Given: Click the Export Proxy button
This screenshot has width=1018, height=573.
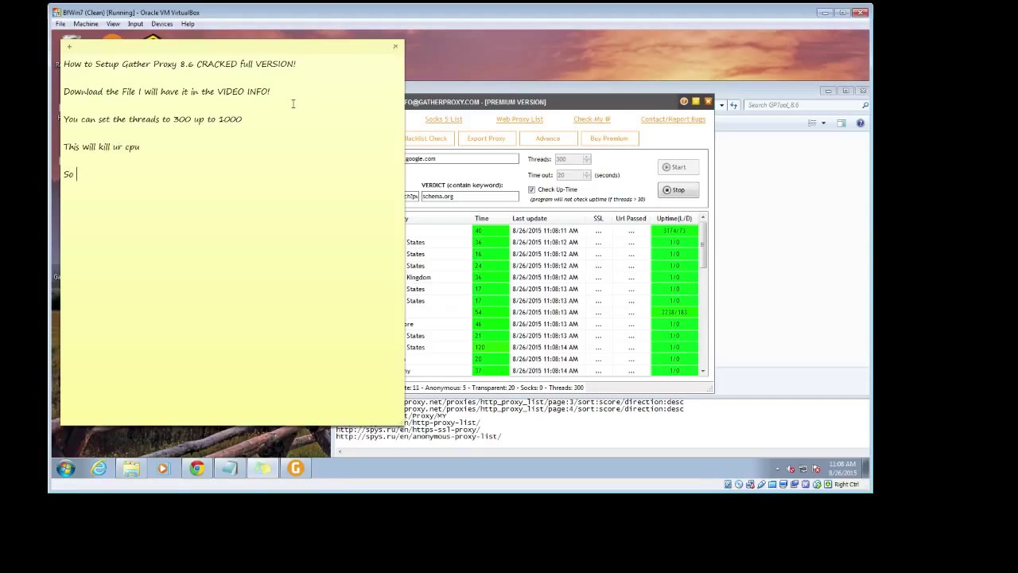Looking at the screenshot, I should tap(486, 138).
